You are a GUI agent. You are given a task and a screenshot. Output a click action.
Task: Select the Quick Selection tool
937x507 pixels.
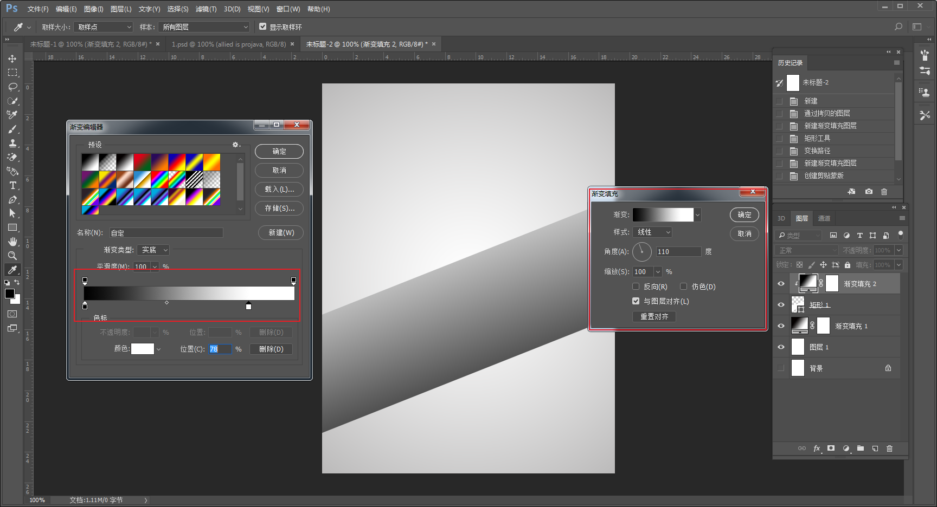pos(12,101)
